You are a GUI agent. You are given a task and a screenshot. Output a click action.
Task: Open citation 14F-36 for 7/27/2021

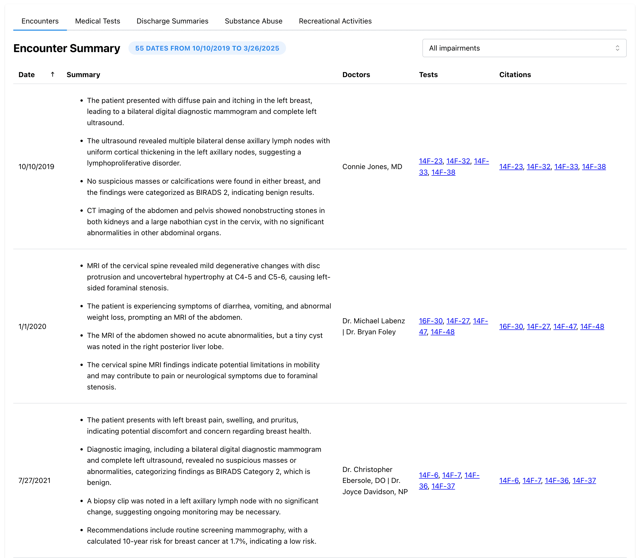(x=558, y=480)
